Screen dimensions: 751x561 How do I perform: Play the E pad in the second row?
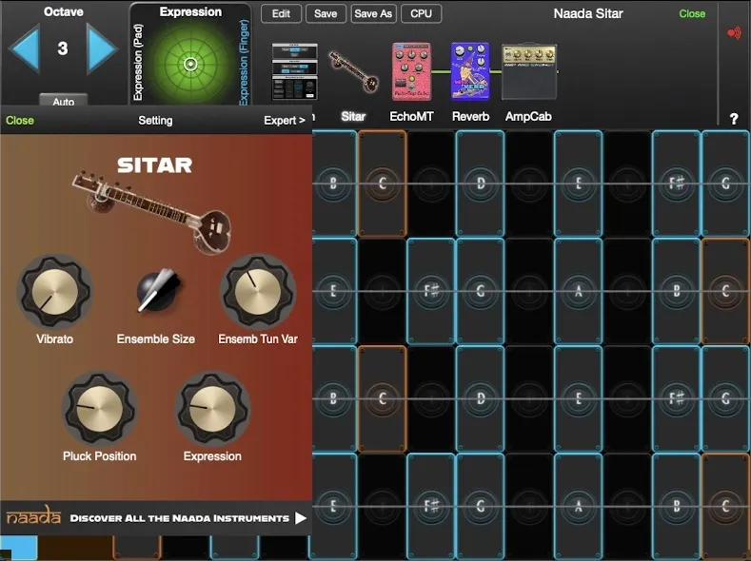tap(334, 291)
